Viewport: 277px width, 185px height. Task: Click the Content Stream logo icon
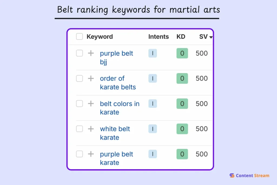[x=232, y=176]
